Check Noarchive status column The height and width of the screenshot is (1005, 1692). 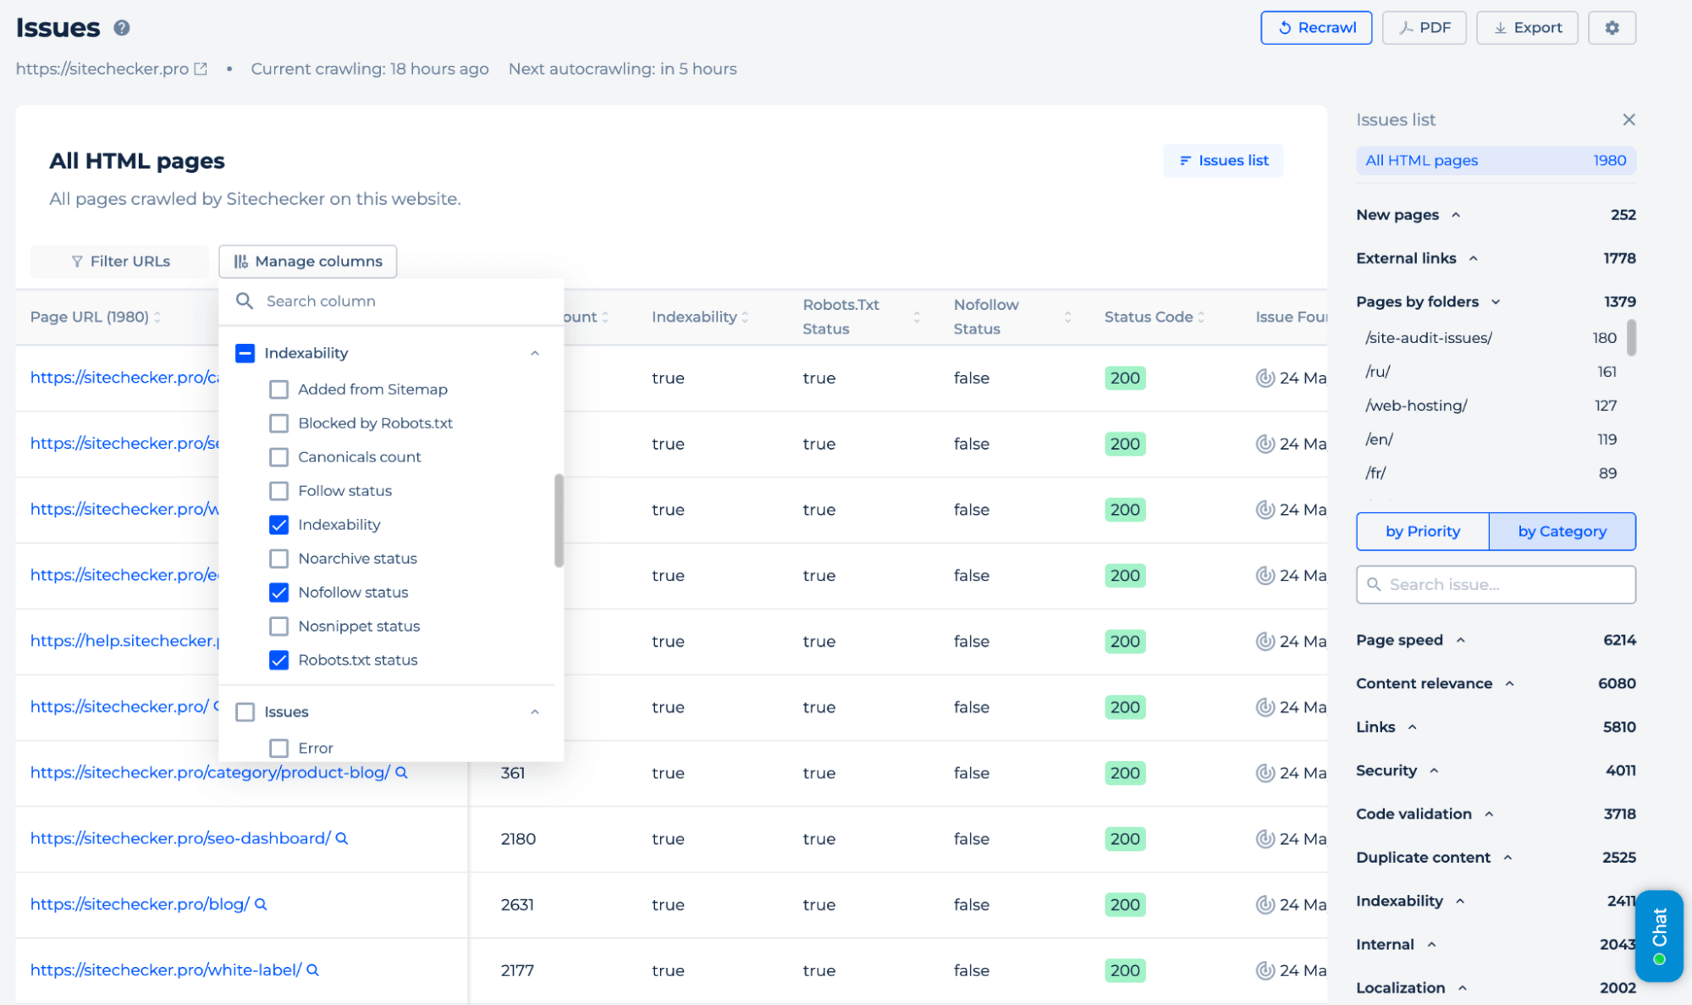278,559
